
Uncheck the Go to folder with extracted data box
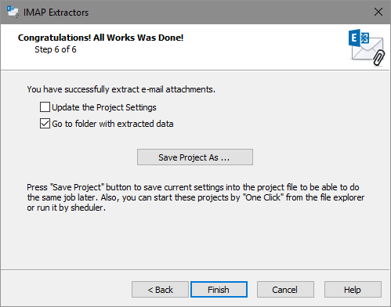tap(45, 123)
